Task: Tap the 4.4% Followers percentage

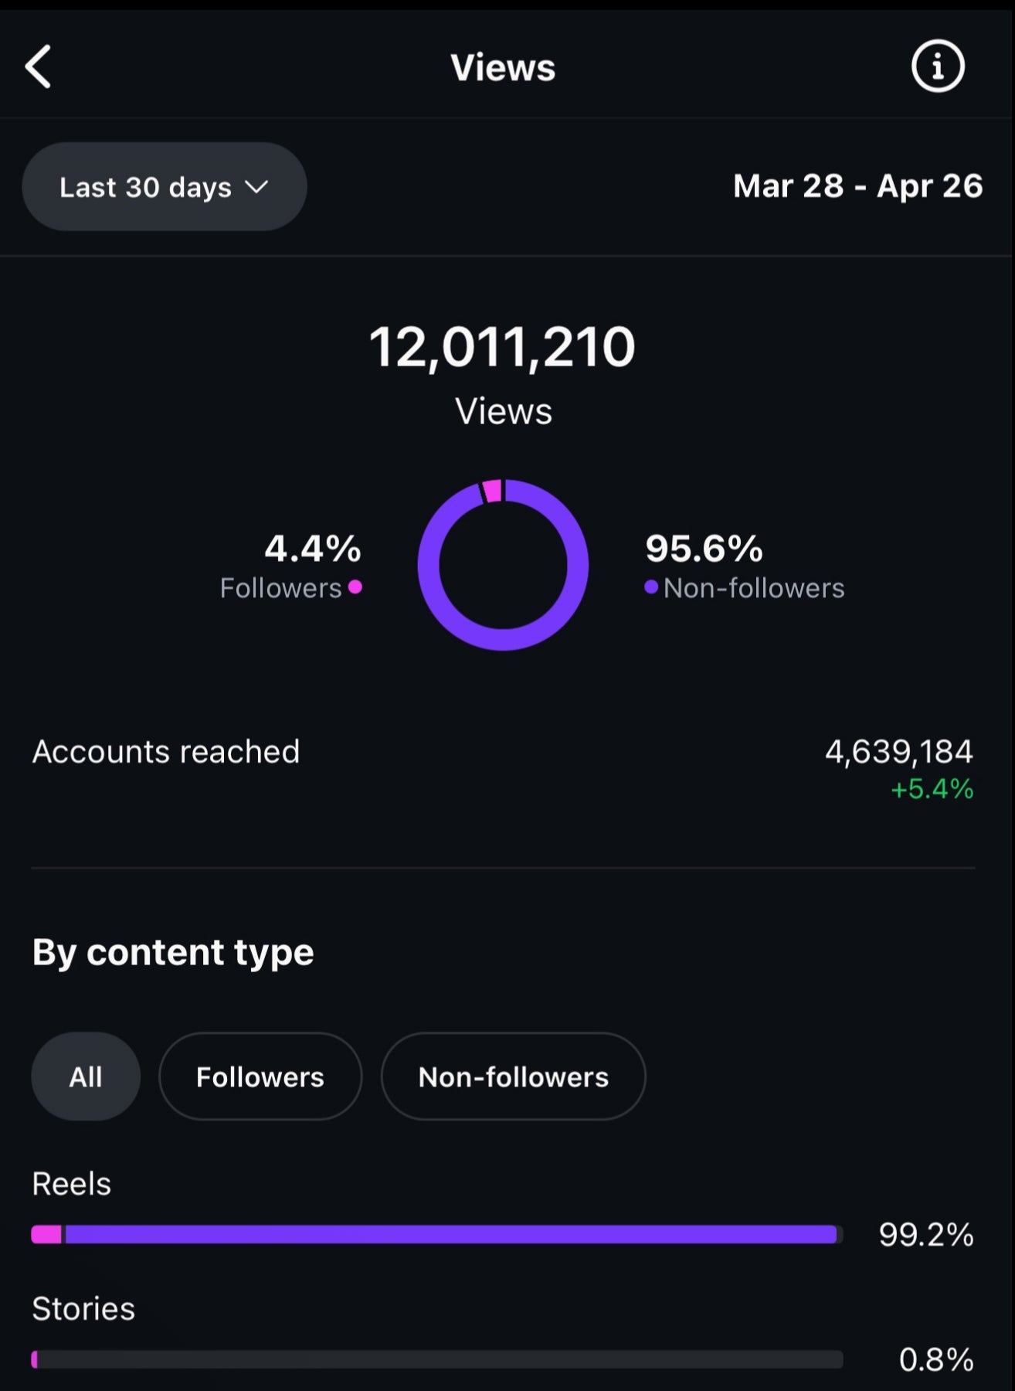Action: coord(313,549)
